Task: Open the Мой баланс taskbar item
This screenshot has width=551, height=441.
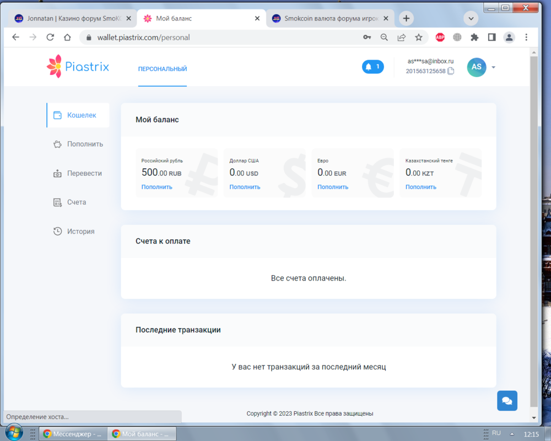Action: [x=142, y=434]
